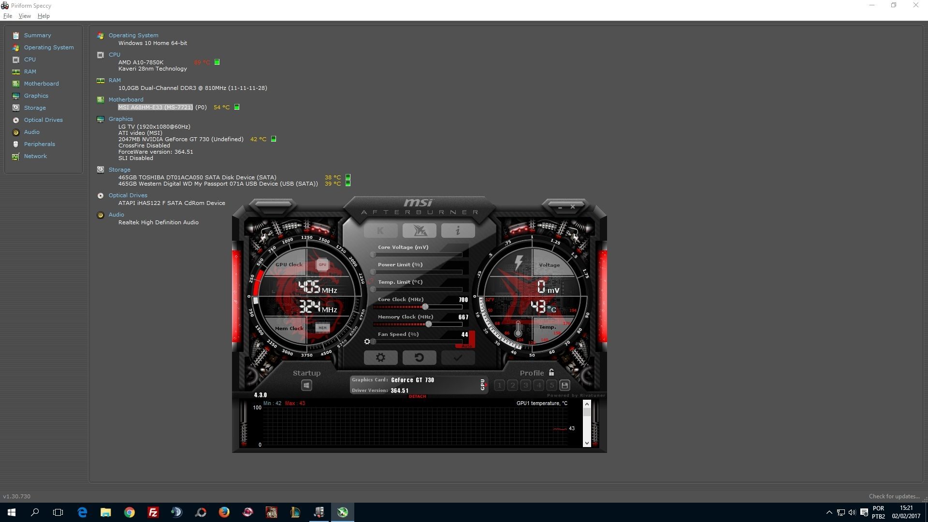Open the taskbar volume control
This screenshot has height=522, width=928.
coord(852,512)
